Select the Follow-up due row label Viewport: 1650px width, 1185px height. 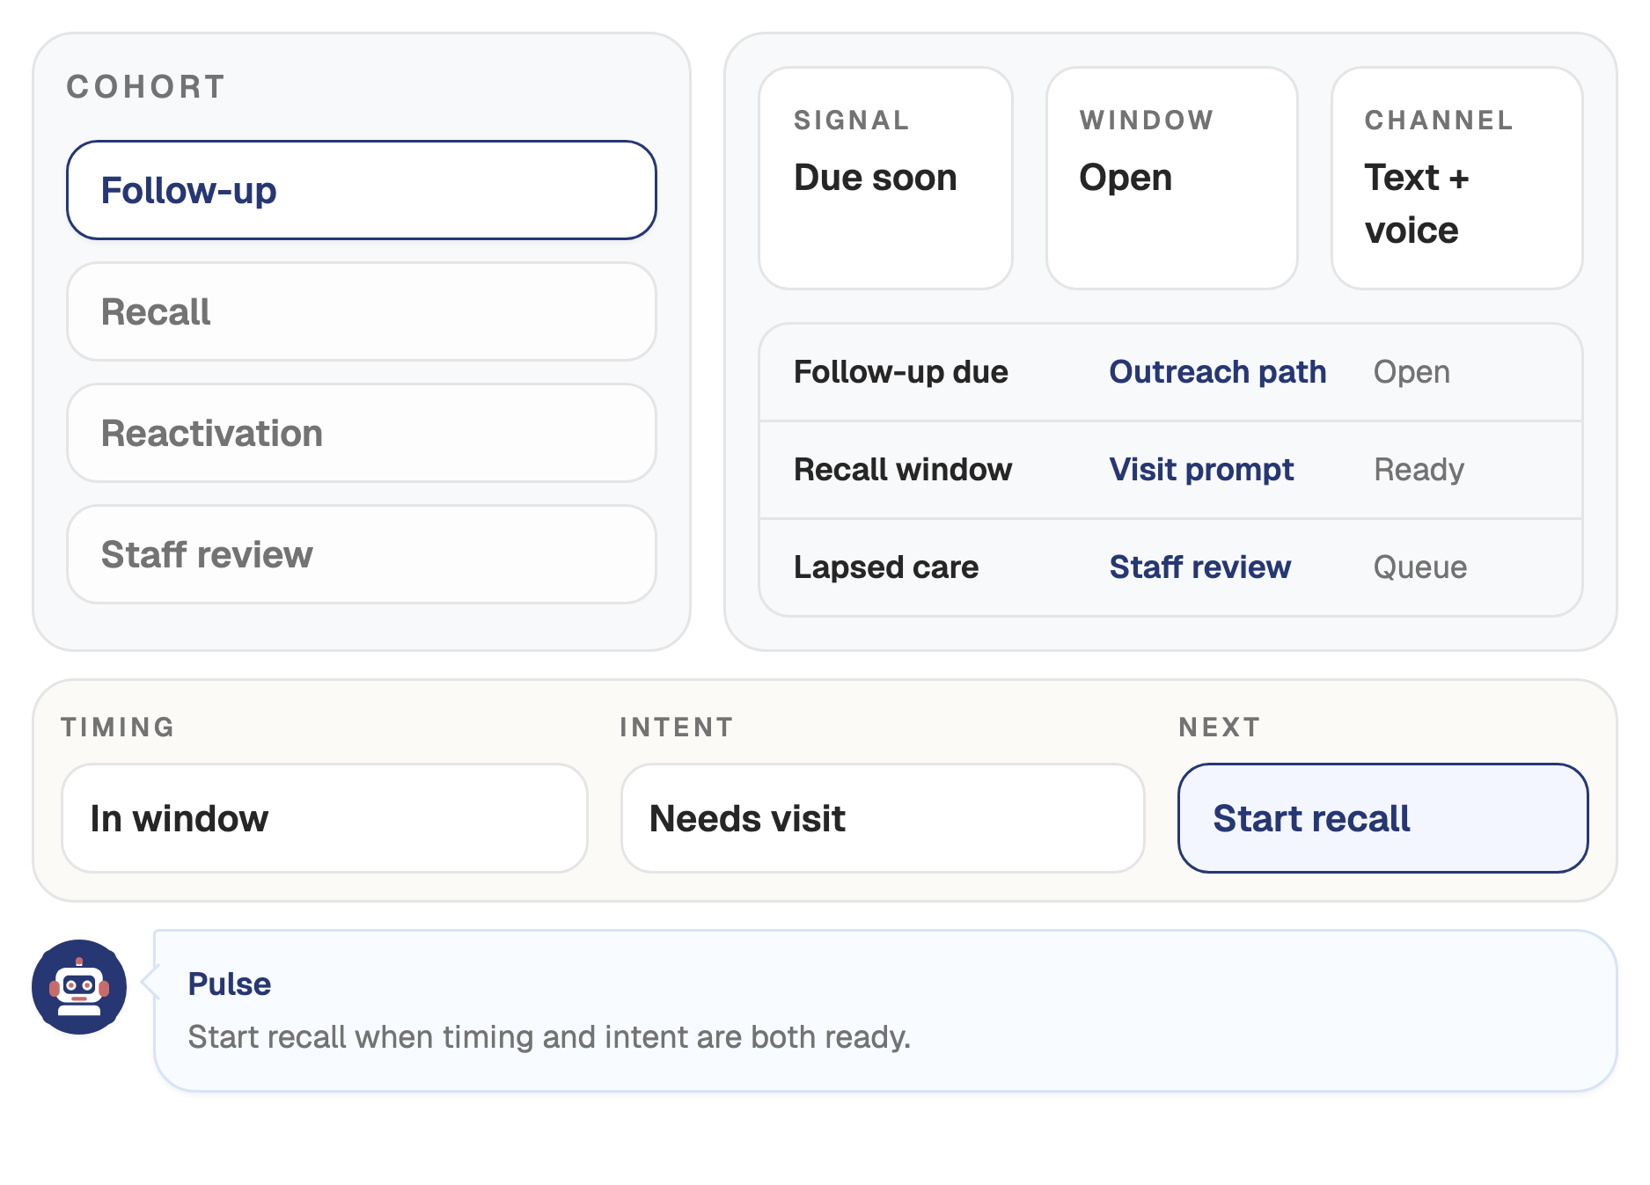click(900, 372)
